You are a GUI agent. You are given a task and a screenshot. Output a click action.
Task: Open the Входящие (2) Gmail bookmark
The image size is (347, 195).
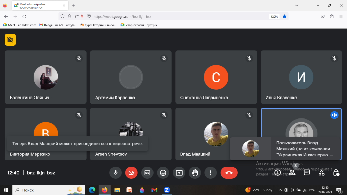click(58, 25)
